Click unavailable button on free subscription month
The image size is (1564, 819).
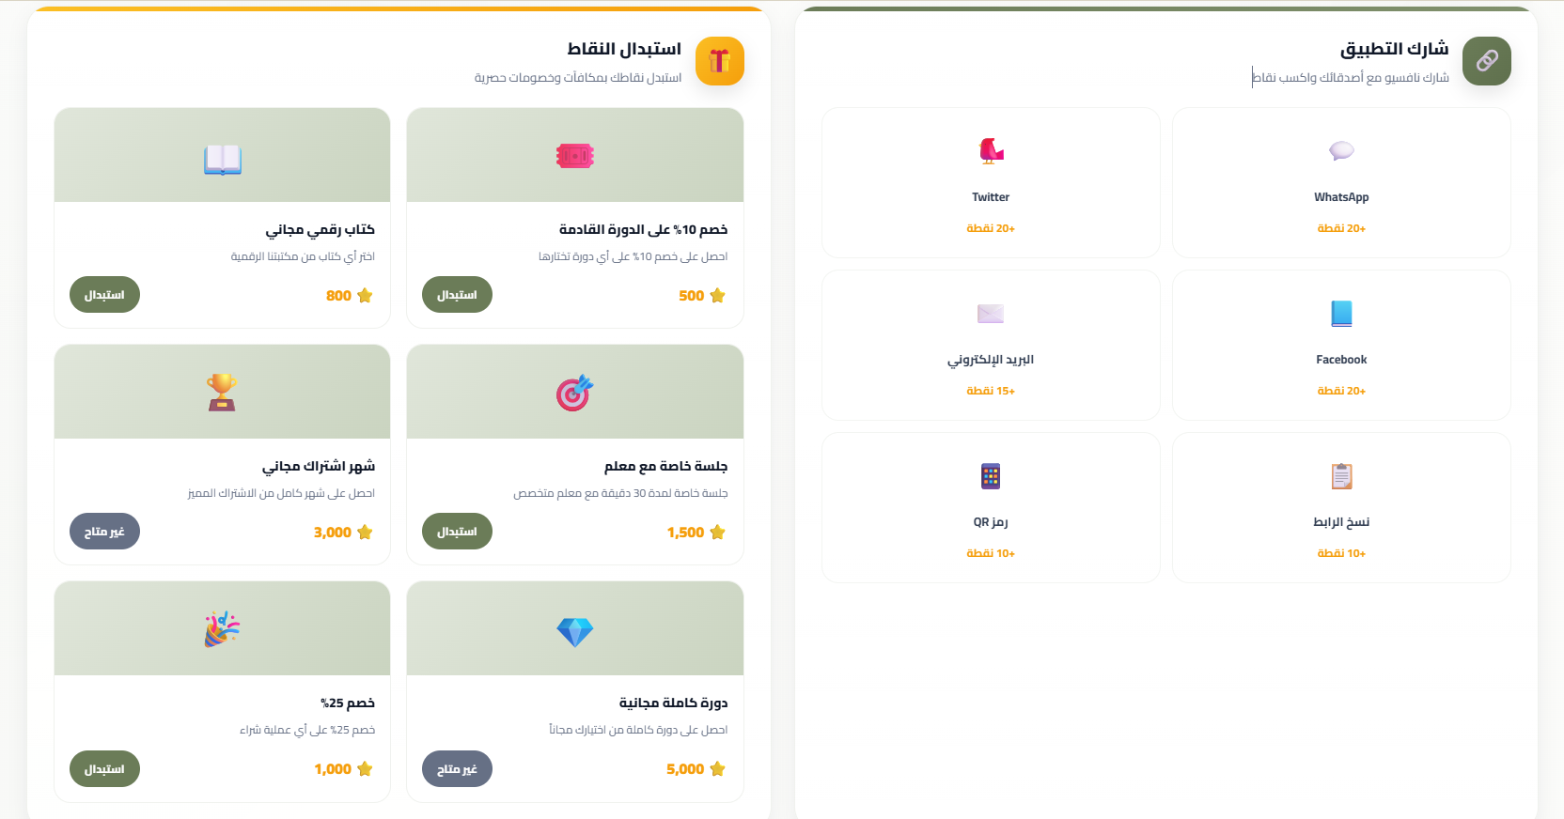pos(104,532)
